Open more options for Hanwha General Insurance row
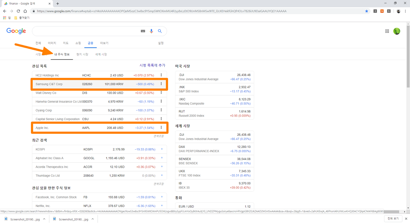The width and height of the screenshot is (410, 224). 161,101
